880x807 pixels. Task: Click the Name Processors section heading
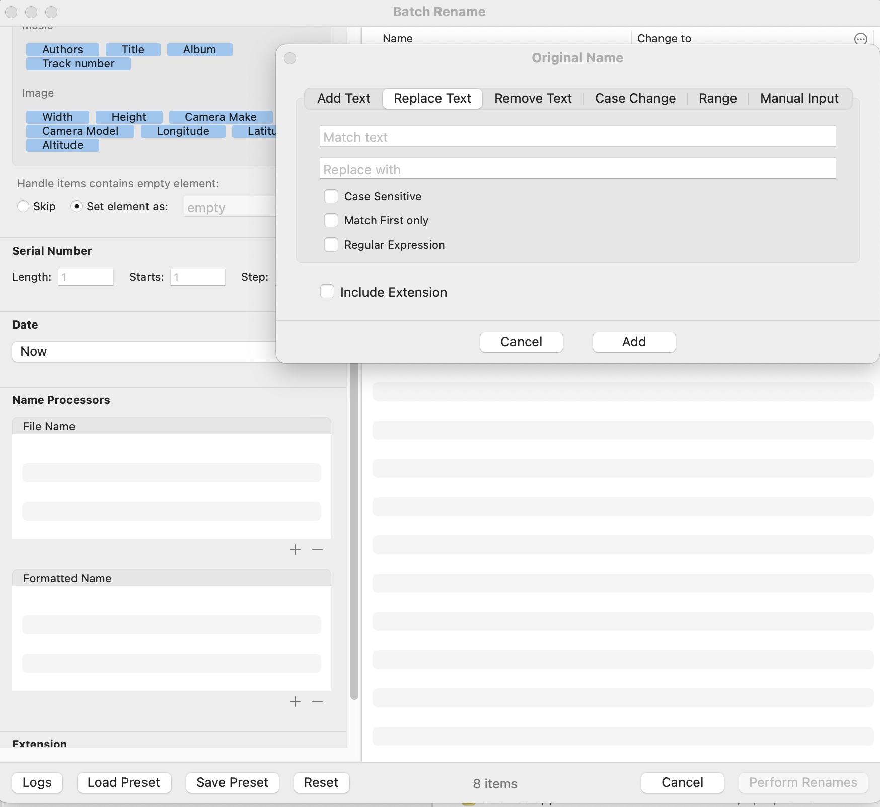[x=61, y=400]
